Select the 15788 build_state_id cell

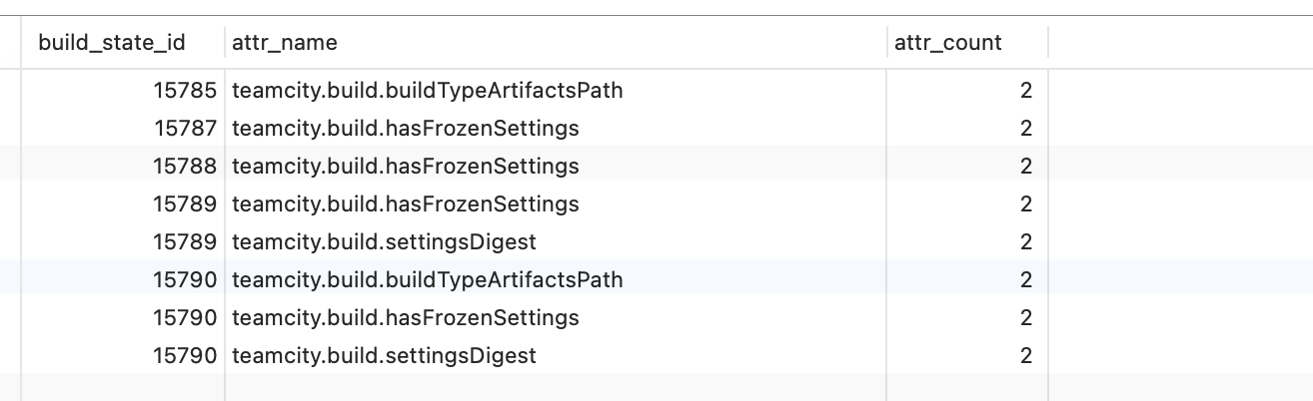[185, 167]
